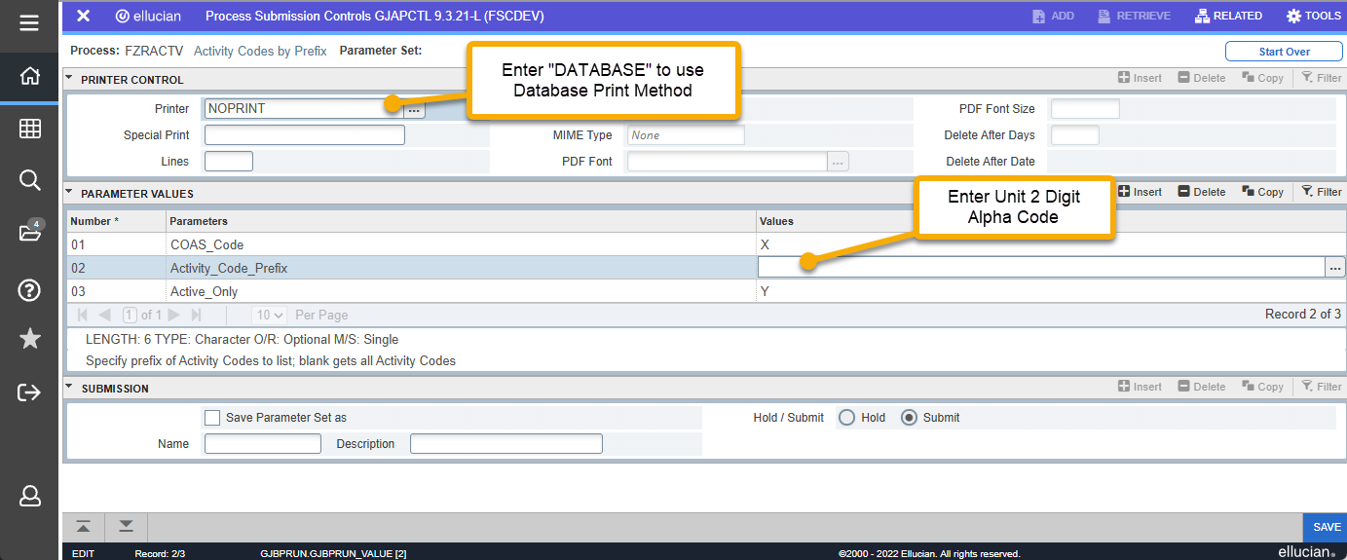The width and height of the screenshot is (1347, 560).
Task: Select the Submit radio button
Action: point(909,418)
